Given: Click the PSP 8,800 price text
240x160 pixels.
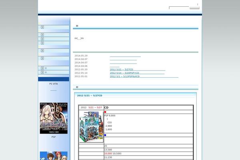Looking at the screenshot, I should pyautogui.click(x=110, y=116).
